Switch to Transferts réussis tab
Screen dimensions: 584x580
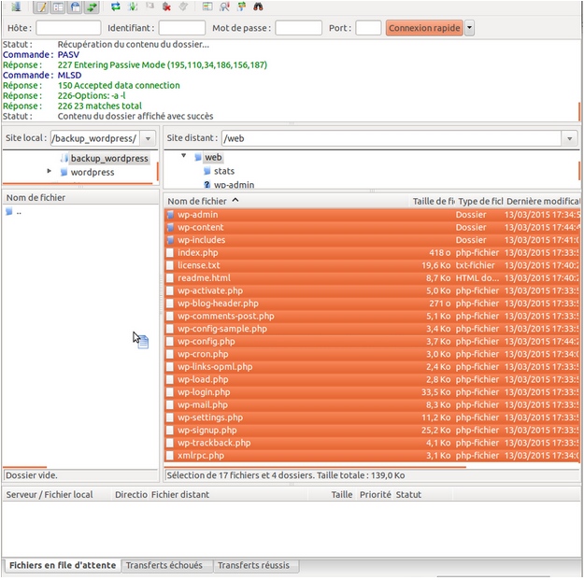(253, 565)
